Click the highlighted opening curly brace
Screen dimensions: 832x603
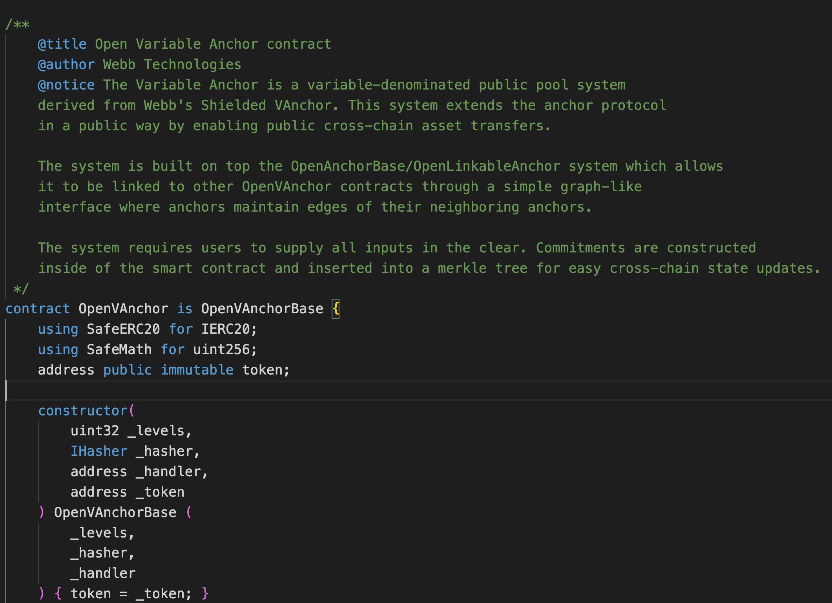336,309
